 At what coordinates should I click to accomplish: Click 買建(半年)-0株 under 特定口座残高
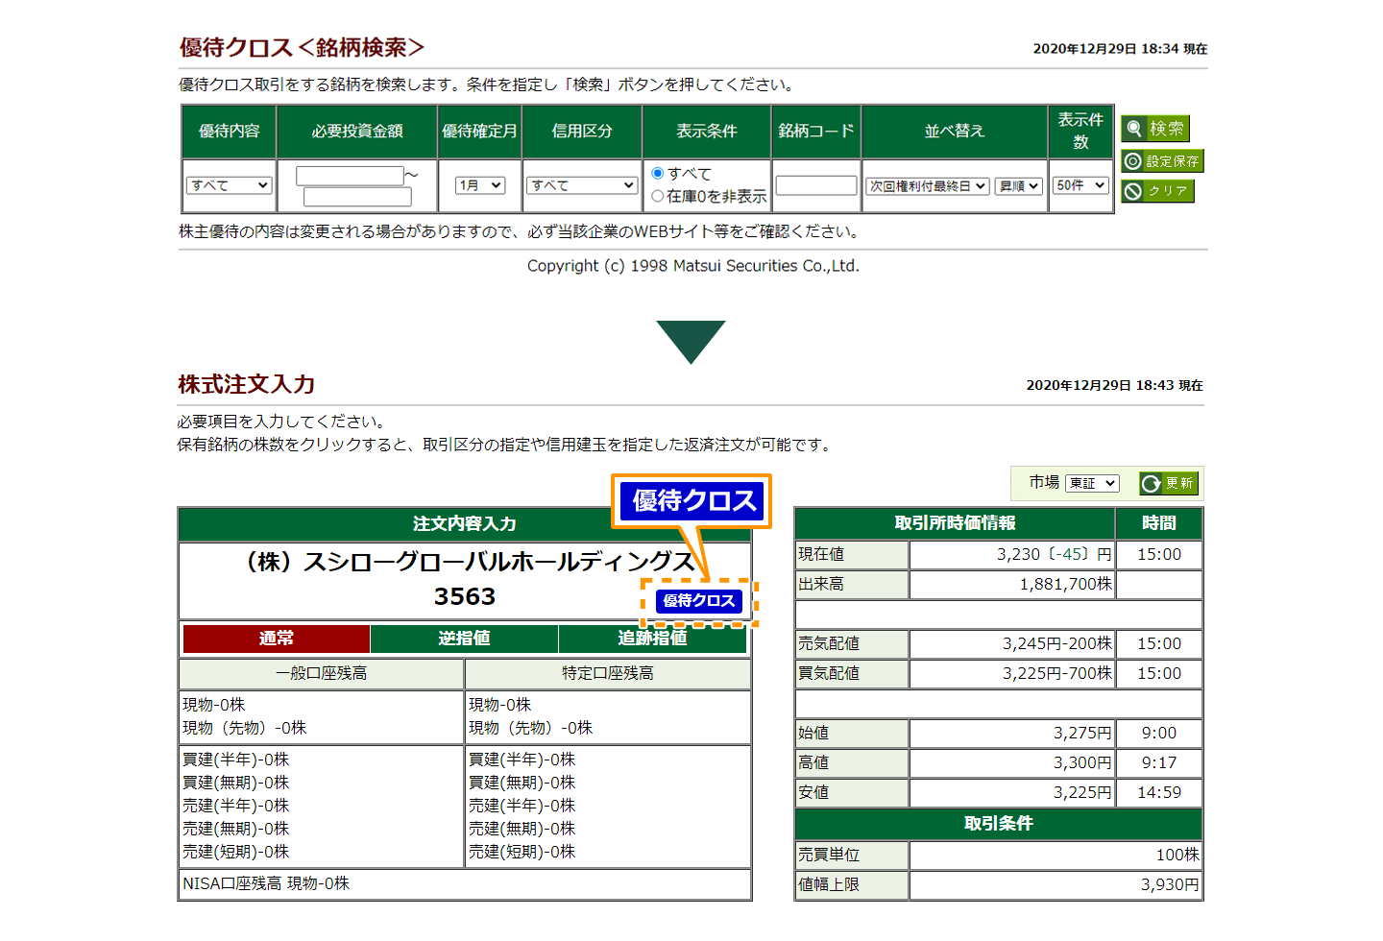click(x=522, y=760)
